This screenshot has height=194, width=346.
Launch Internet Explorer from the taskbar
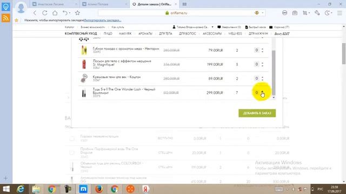21,189
